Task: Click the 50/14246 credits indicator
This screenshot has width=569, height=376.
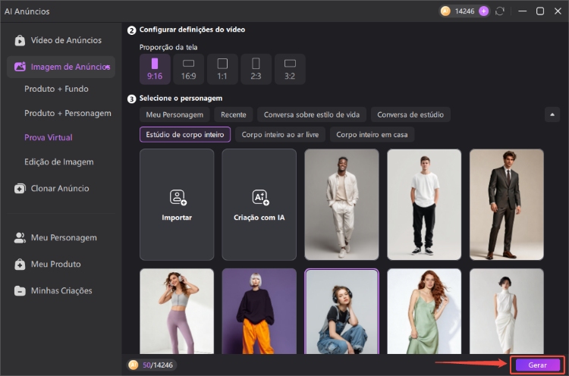Action: (x=152, y=365)
